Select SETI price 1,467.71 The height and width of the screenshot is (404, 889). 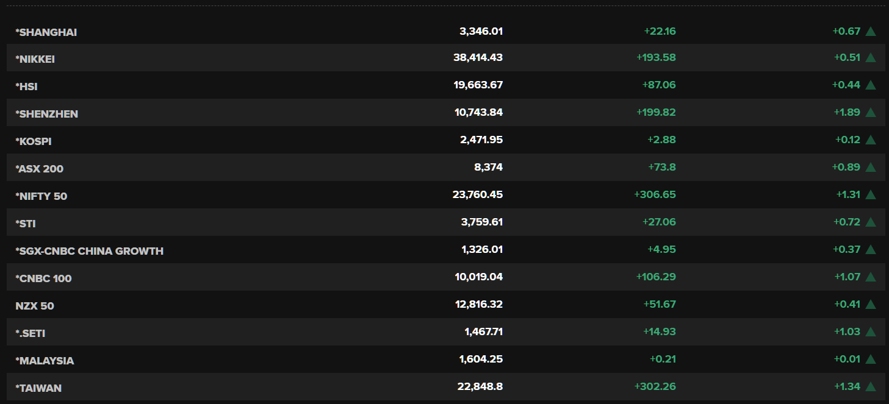(x=484, y=331)
